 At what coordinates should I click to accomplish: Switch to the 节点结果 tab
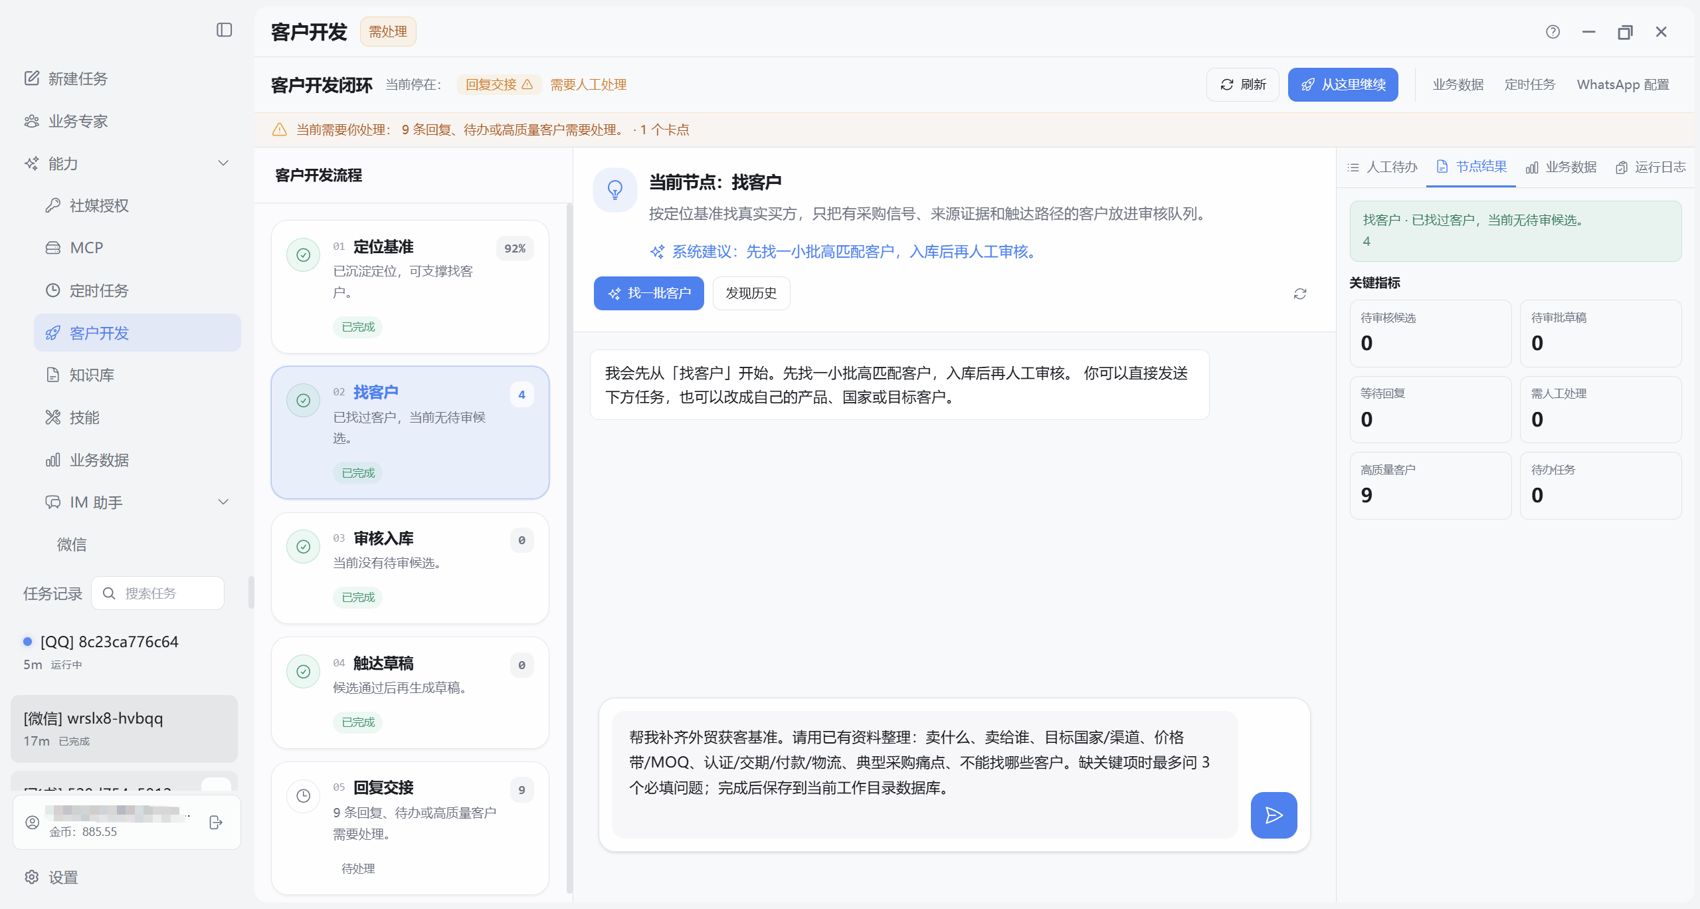click(x=1471, y=167)
